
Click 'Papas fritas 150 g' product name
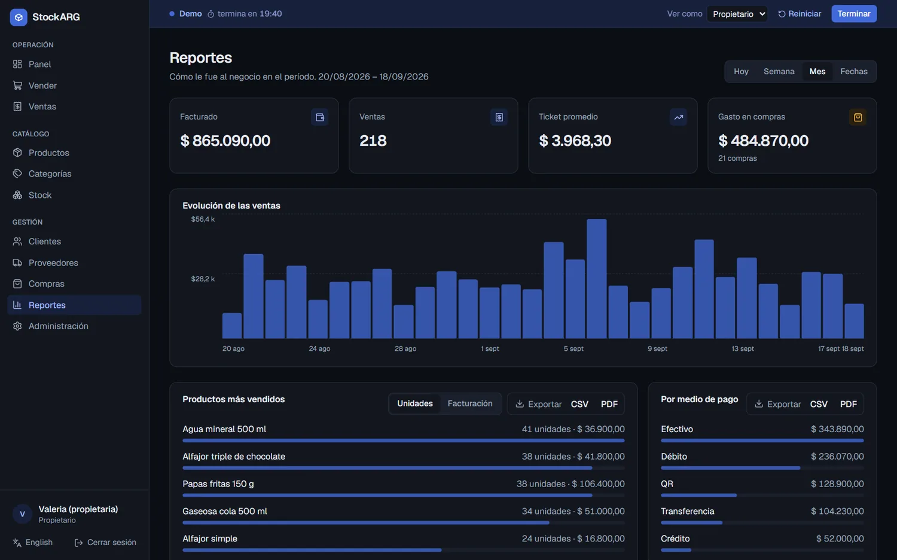point(218,484)
